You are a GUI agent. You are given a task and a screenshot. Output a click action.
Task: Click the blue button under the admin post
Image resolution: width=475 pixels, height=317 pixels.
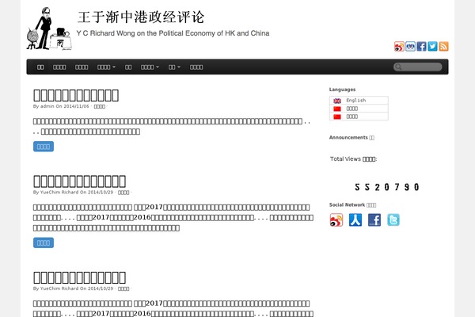44,147
